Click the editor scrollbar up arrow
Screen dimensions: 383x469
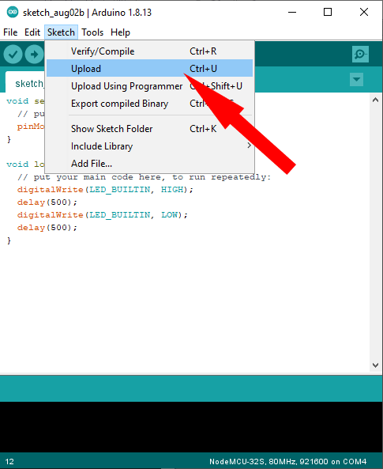tap(376, 100)
